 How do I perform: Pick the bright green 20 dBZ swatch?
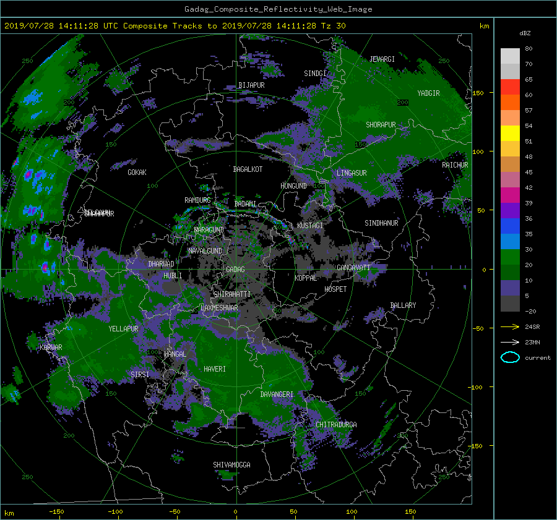pos(510,257)
